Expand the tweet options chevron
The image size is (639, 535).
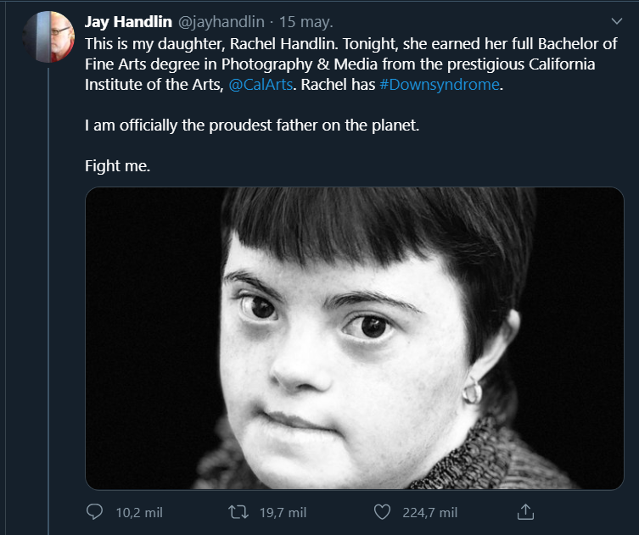617,21
